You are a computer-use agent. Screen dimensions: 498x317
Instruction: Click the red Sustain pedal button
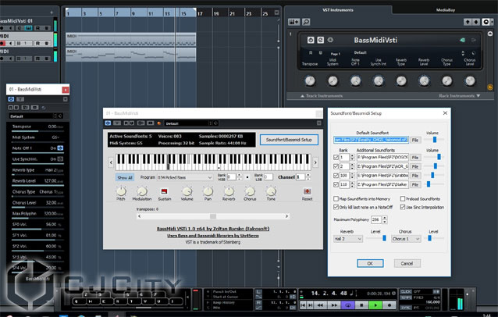164,191
